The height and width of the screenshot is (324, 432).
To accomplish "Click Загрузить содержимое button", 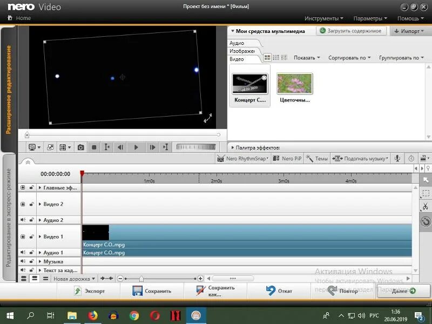I will click(x=351, y=31).
